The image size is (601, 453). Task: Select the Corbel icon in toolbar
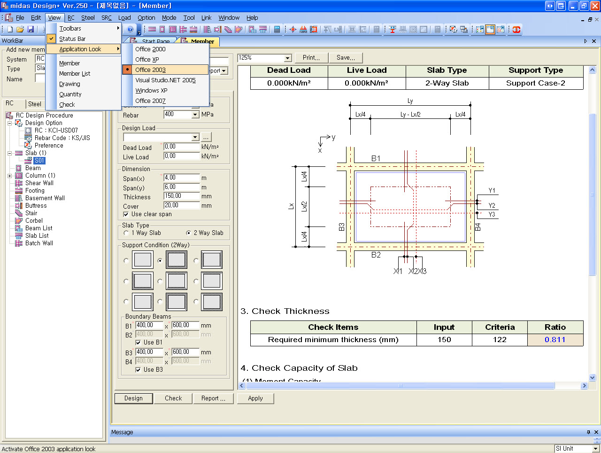click(x=239, y=29)
